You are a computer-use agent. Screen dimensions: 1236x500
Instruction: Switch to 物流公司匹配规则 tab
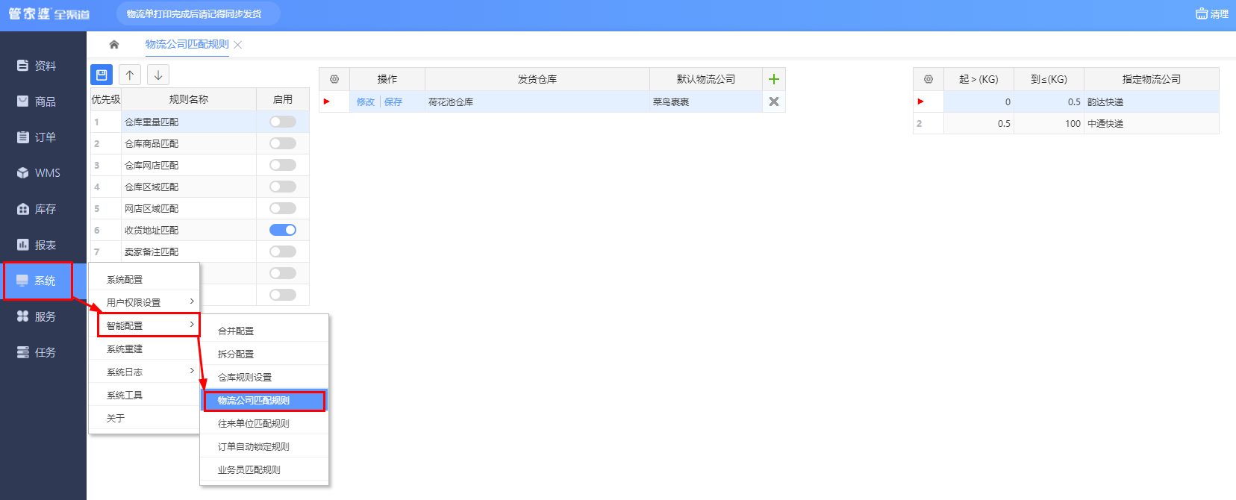pyautogui.click(x=187, y=45)
